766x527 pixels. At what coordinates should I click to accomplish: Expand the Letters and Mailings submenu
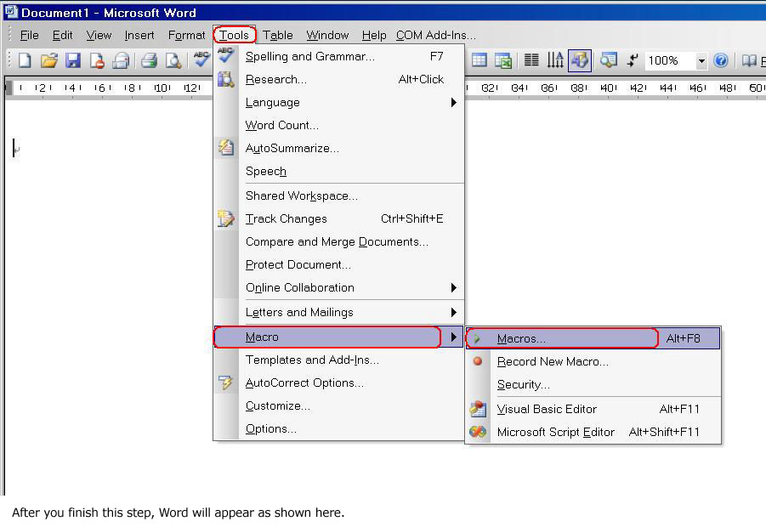(x=338, y=312)
